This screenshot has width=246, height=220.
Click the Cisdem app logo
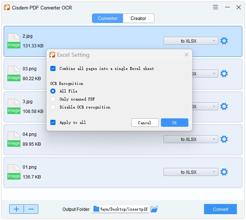click(x=7, y=7)
